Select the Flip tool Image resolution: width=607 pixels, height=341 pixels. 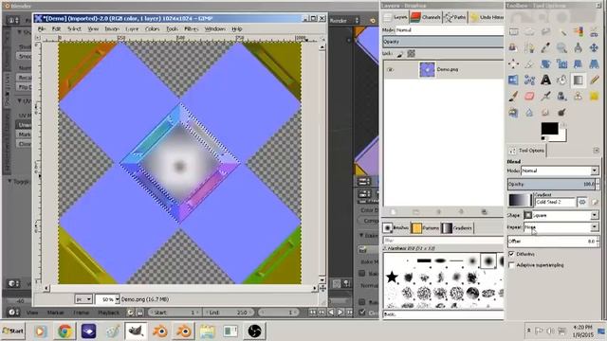[x=514, y=80]
